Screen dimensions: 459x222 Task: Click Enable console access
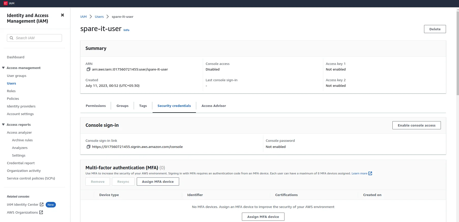416,125
